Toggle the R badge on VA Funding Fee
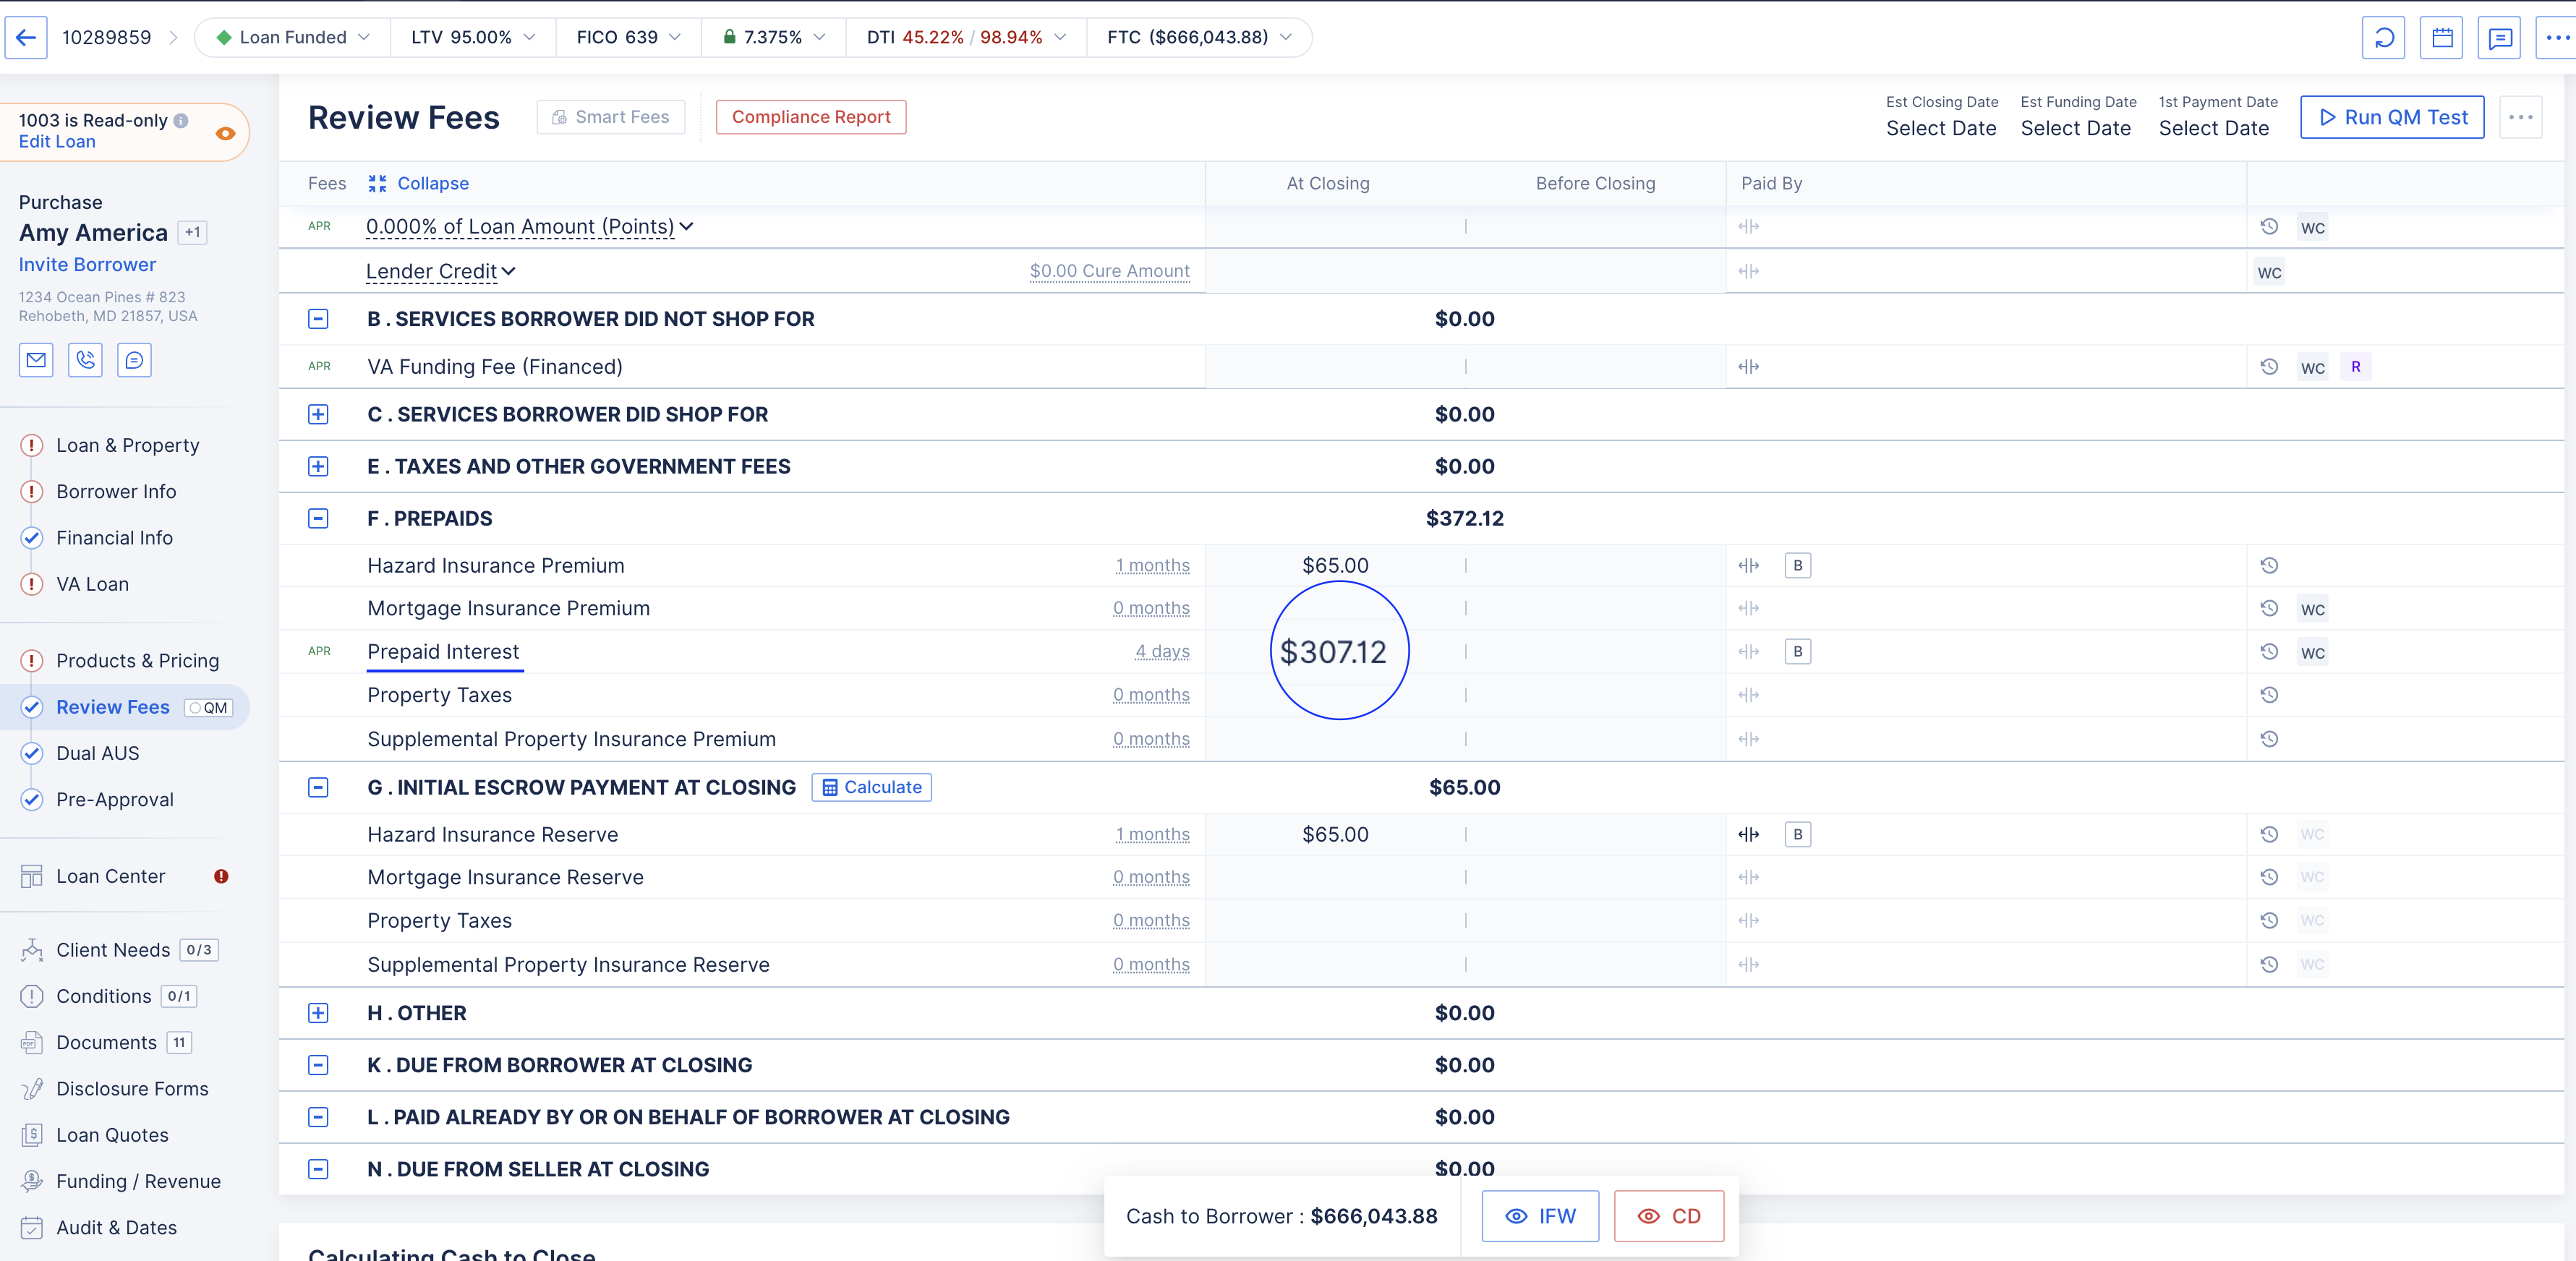2576x1261 pixels. tap(2355, 367)
